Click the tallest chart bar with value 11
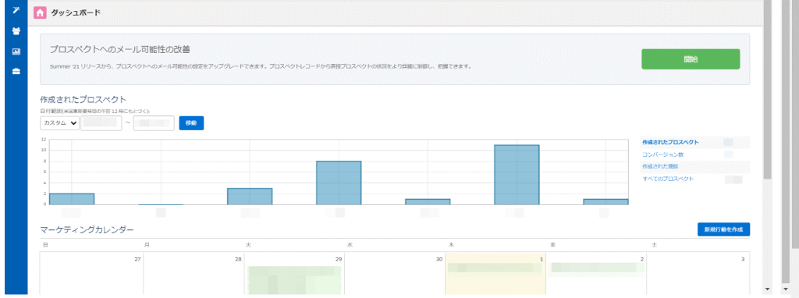This screenshot has width=799, height=298. tap(517, 175)
